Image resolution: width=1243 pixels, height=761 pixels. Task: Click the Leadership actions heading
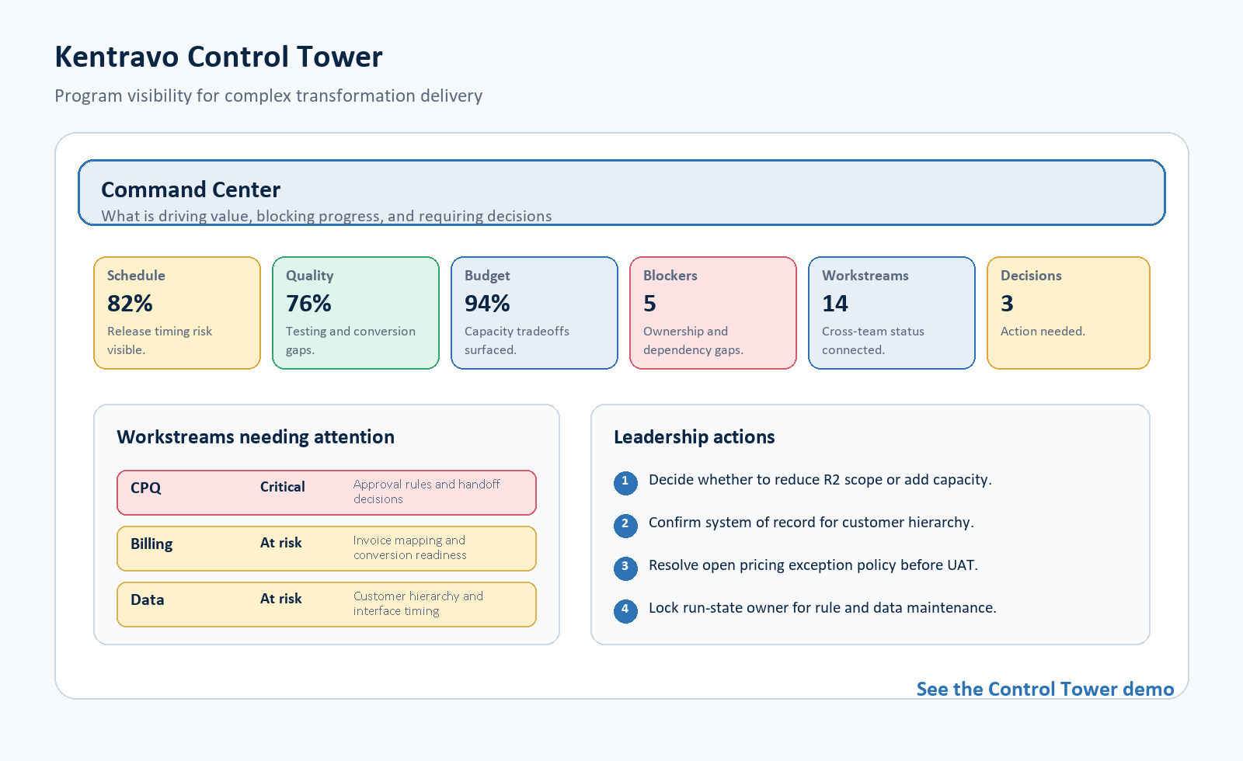pos(694,437)
